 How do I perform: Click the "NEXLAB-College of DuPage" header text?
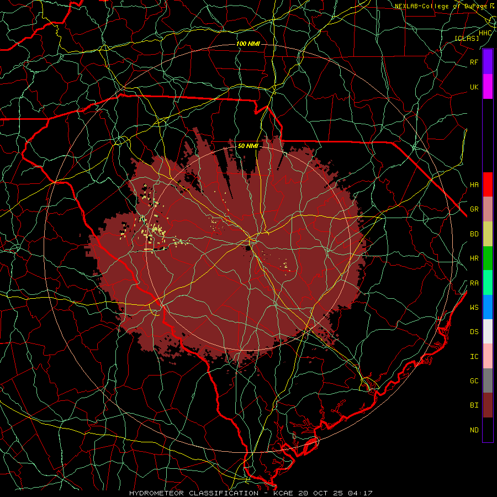pos(441,6)
